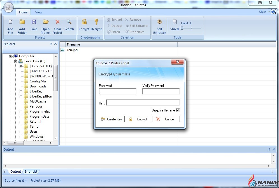
Task: Select Shred in the Selection group
Action: click(113, 32)
